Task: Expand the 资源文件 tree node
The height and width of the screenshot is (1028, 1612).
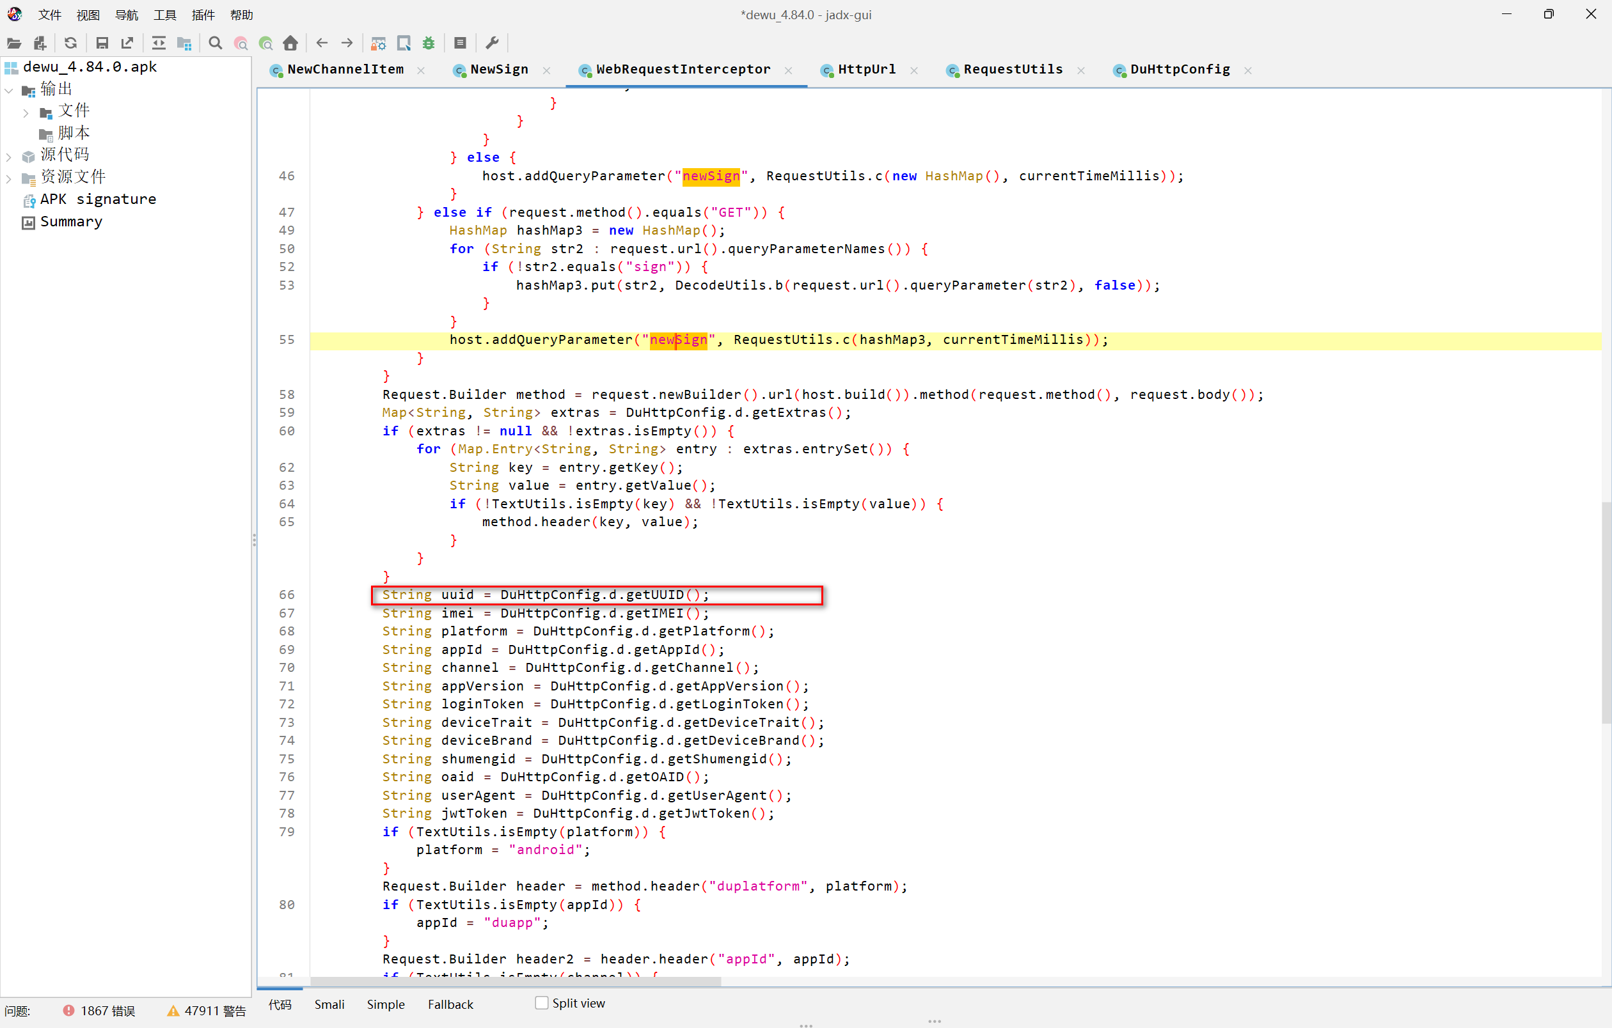Action: (9, 178)
